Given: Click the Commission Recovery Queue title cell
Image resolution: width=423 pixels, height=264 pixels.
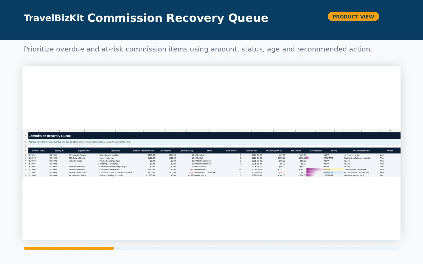Looking at the screenshot, I should click(x=214, y=136).
